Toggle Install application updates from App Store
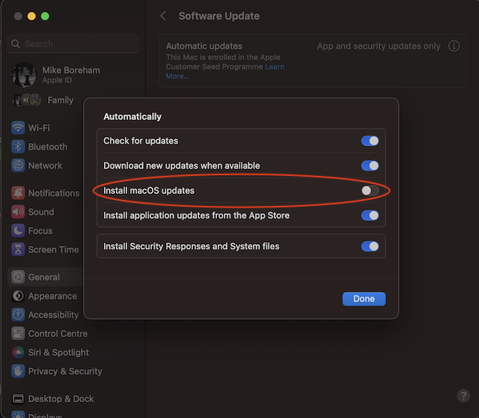 (x=370, y=216)
